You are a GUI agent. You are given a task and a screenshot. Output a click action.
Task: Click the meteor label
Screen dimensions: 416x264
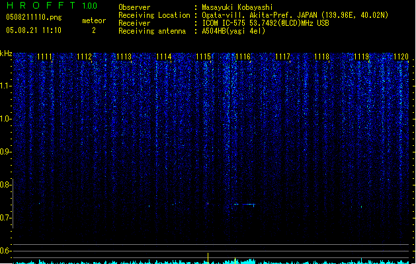click(94, 20)
